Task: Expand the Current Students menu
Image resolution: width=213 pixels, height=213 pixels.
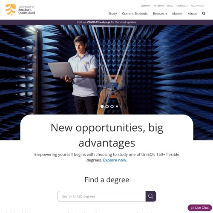Action: [135, 14]
